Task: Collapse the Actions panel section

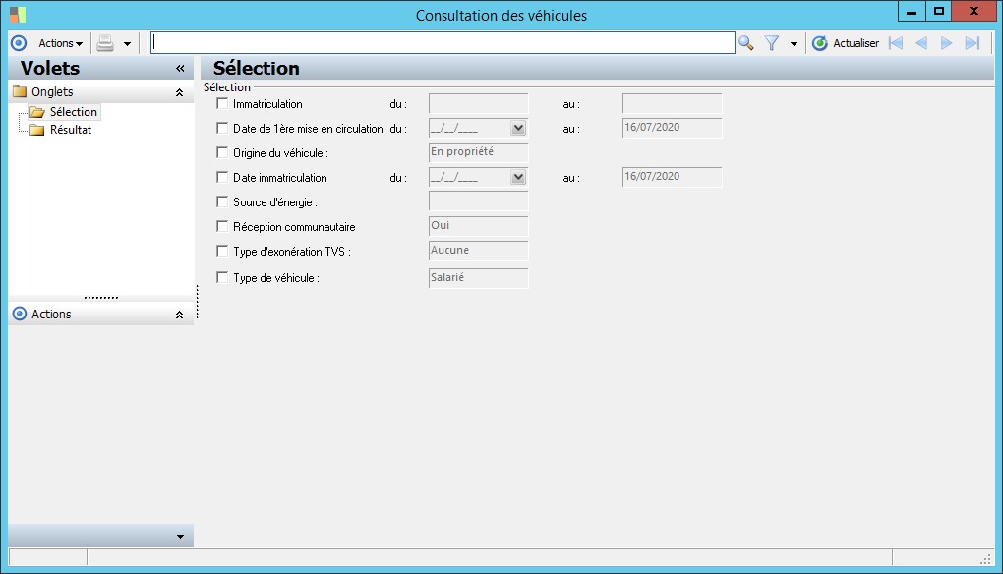Action: click(179, 315)
